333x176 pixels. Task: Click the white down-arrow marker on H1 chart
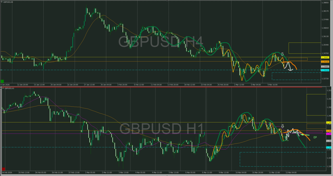pyautogui.click(x=283, y=126)
